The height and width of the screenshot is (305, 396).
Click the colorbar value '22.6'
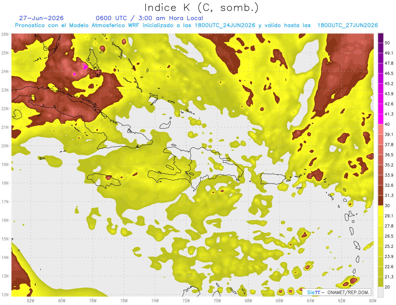[389, 267]
